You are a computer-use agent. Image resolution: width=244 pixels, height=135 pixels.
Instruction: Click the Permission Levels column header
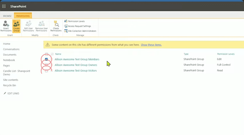pyautogui.click(x=226, y=54)
